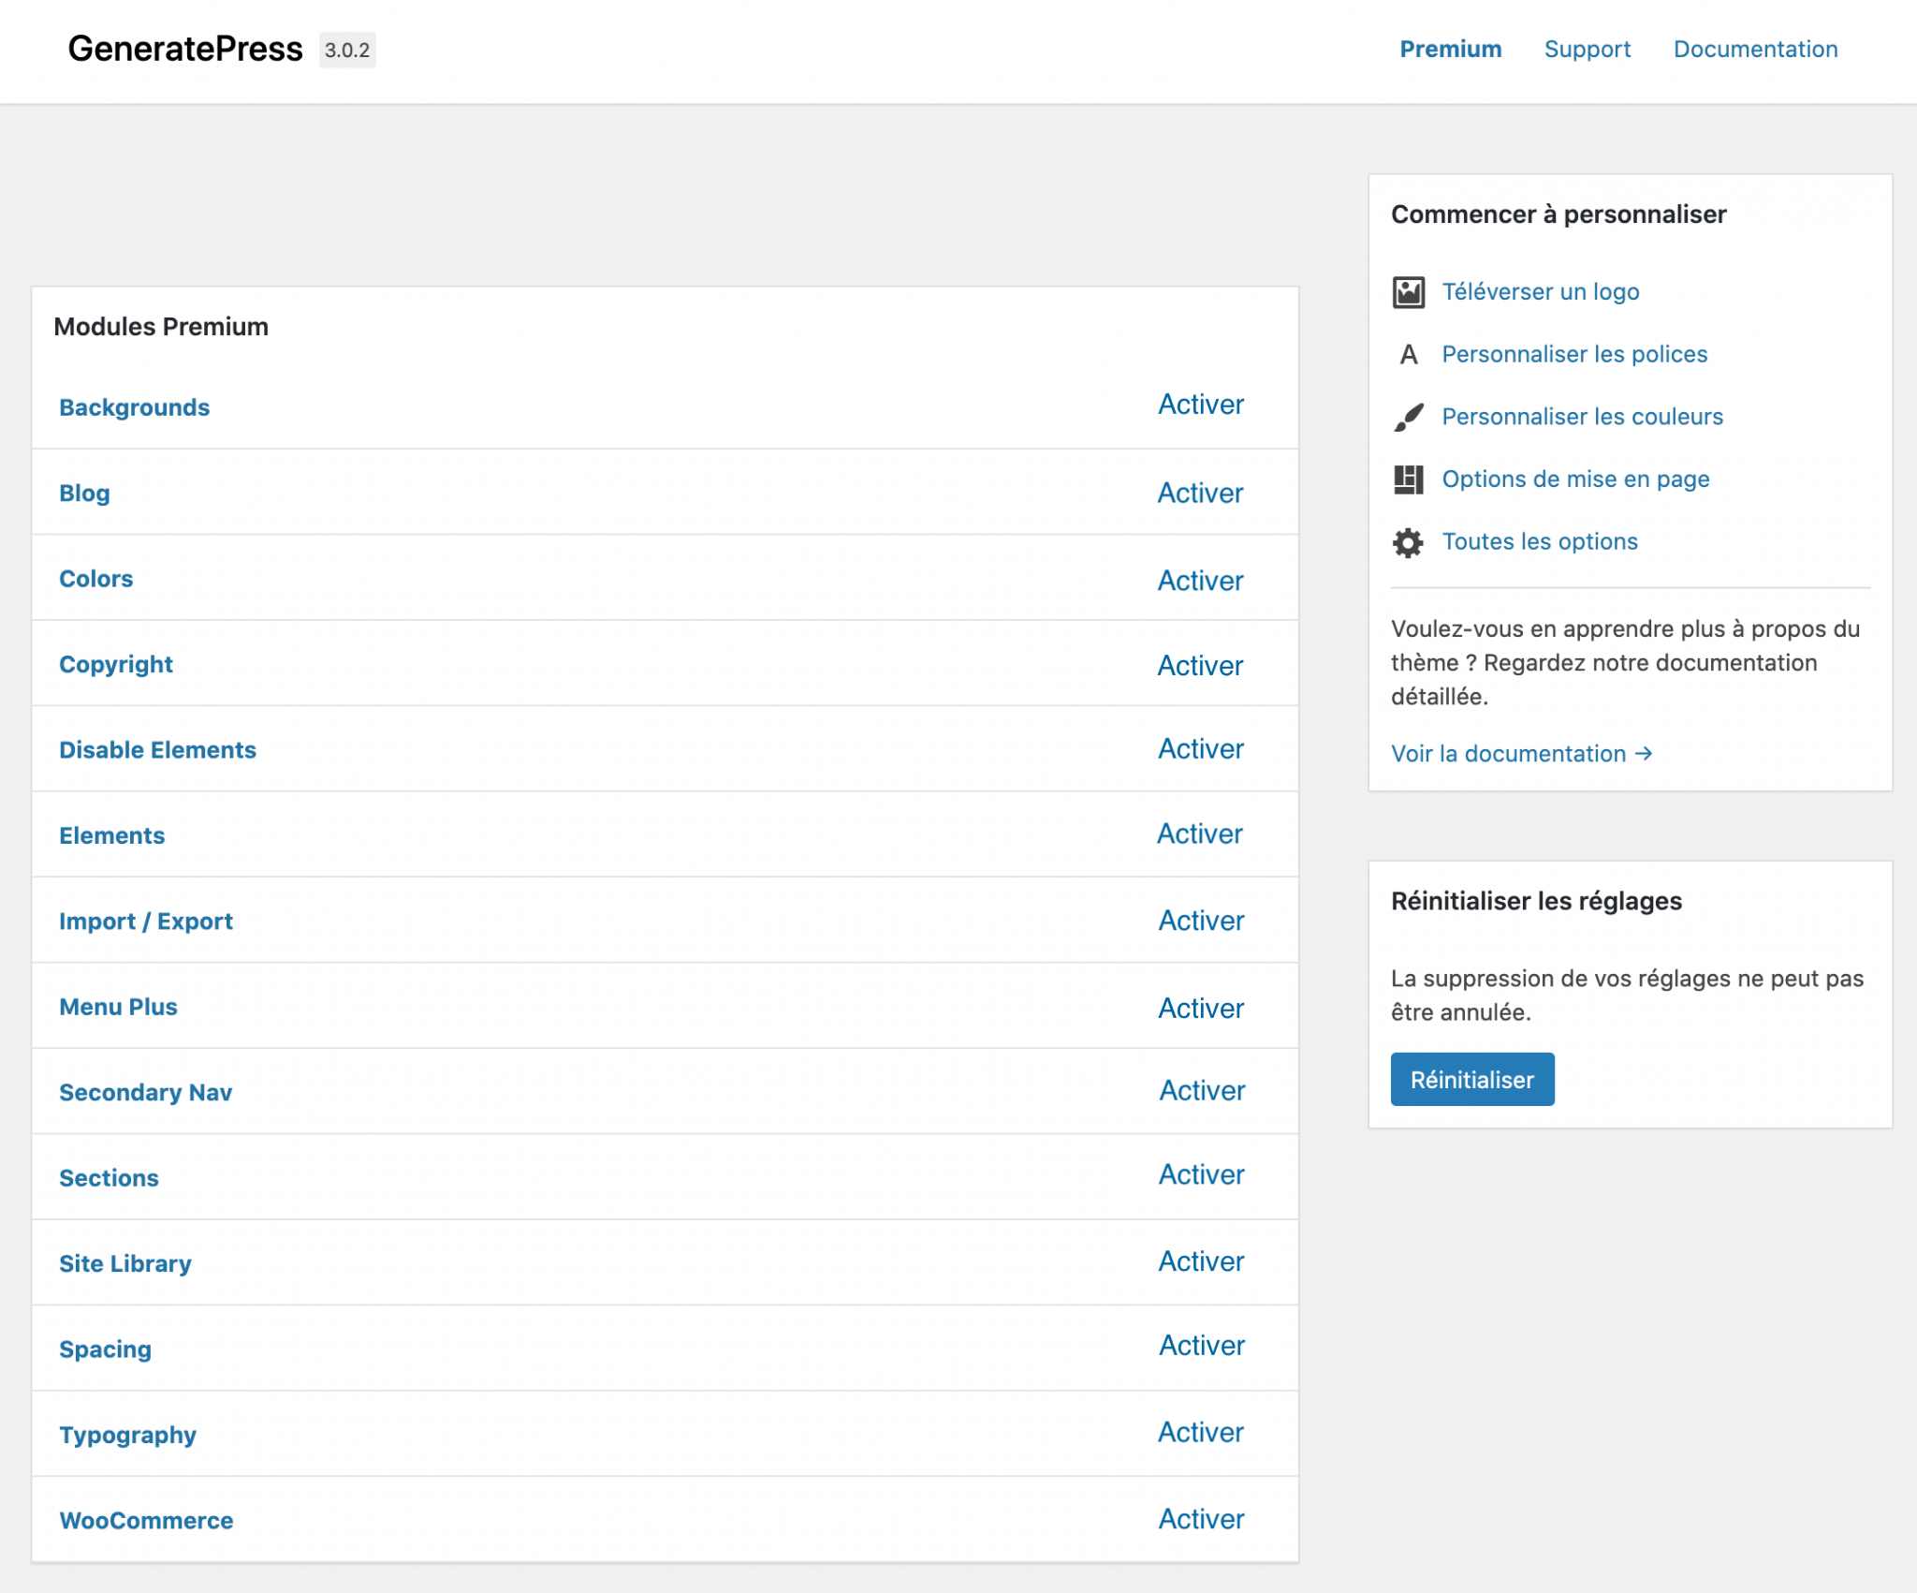Click the layout options icon
Viewport: 1917px width, 1593px height.
(1407, 479)
